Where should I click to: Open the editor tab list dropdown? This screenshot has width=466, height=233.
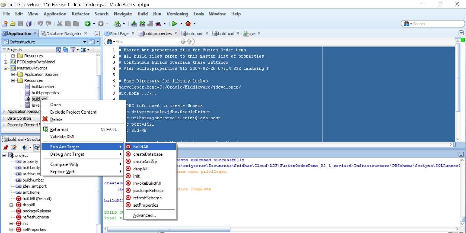pos(461,33)
